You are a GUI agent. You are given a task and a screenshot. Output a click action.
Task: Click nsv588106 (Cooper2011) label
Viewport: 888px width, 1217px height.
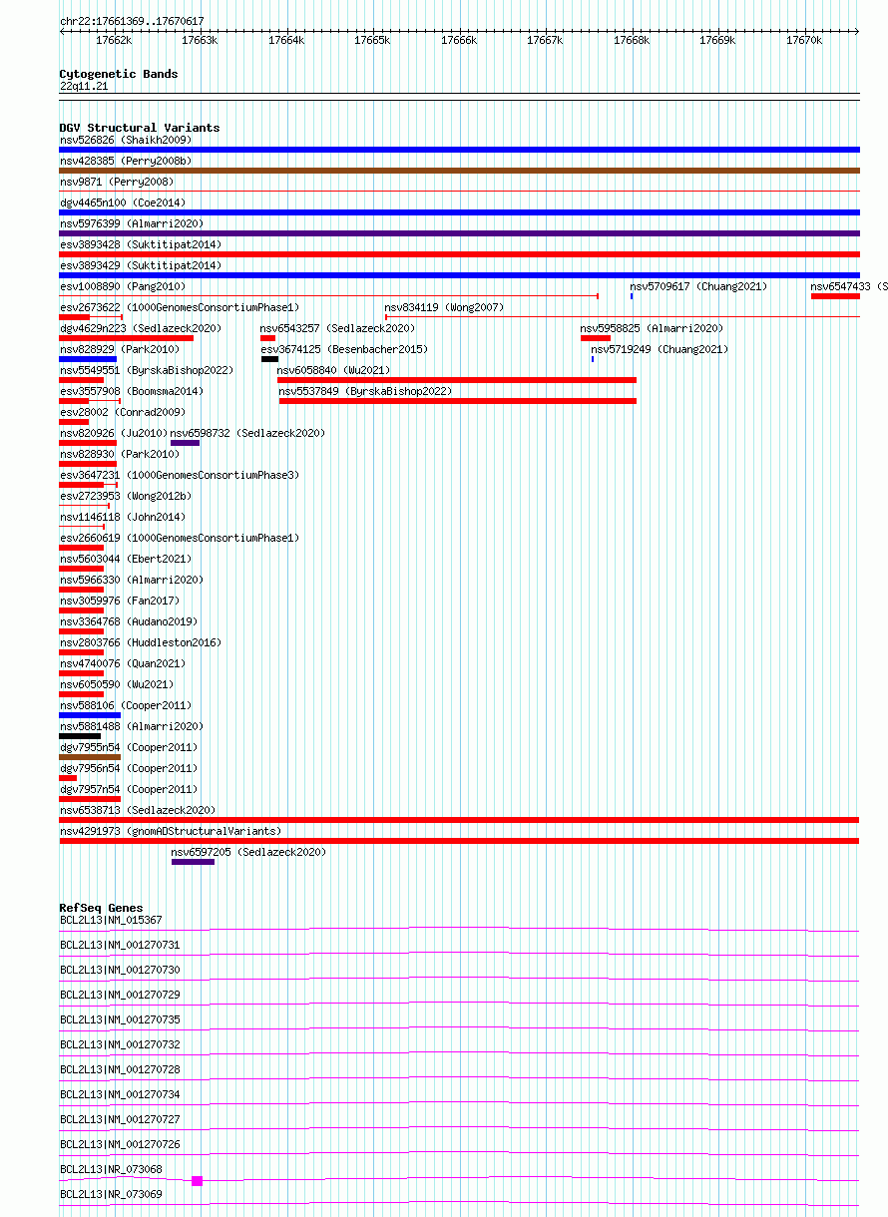click(x=126, y=705)
